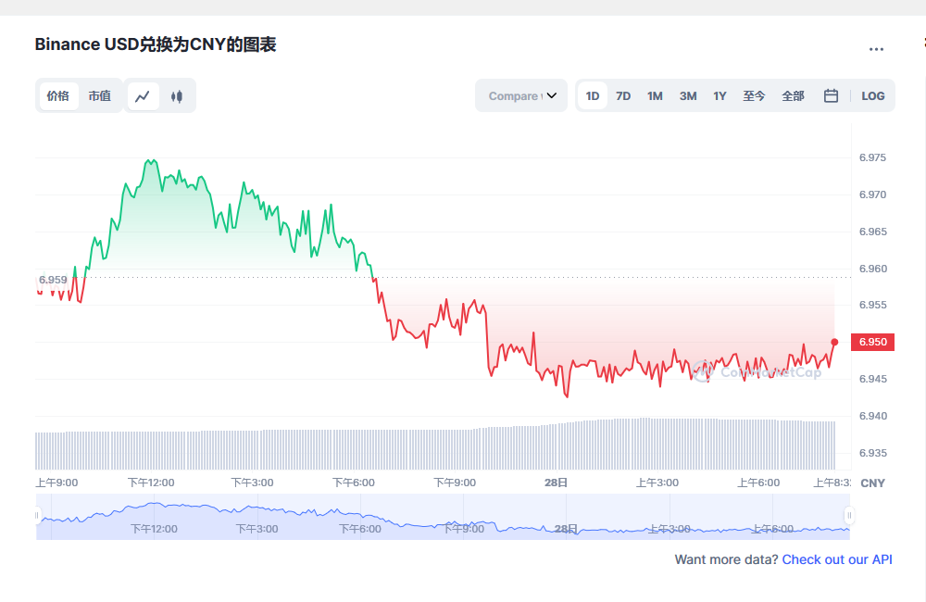Click the 上午3:00 main axis label
The height and width of the screenshot is (602, 926).
[657, 483]
